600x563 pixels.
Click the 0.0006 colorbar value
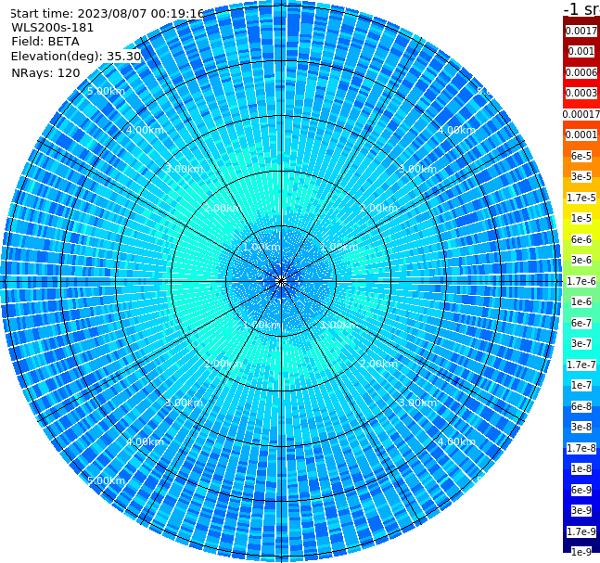pos(581,72)
